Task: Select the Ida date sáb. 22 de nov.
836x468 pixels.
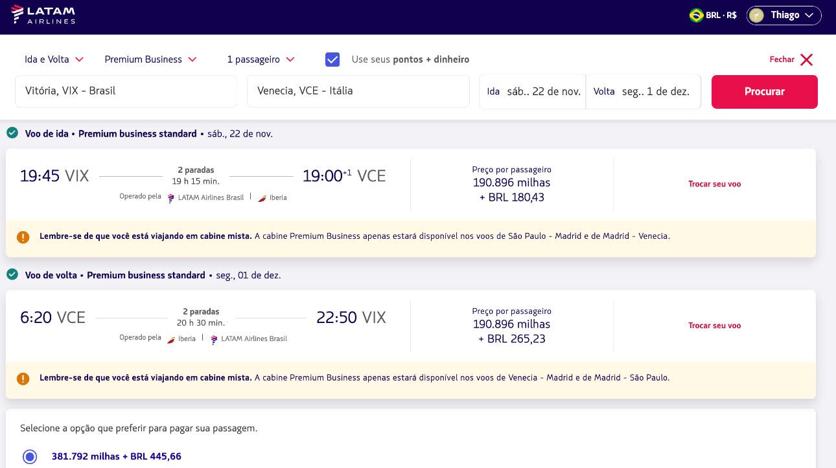Action: coord(533,91)
